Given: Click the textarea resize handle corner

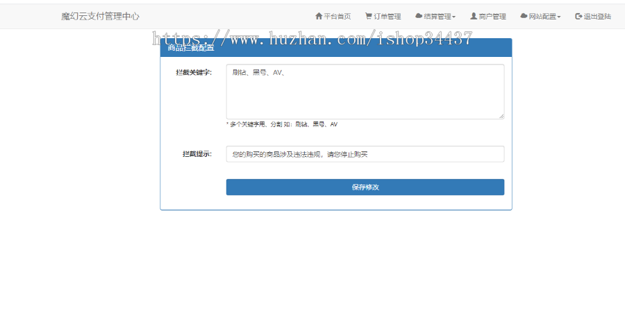Looking at the screenshot, I should (501, 116).
